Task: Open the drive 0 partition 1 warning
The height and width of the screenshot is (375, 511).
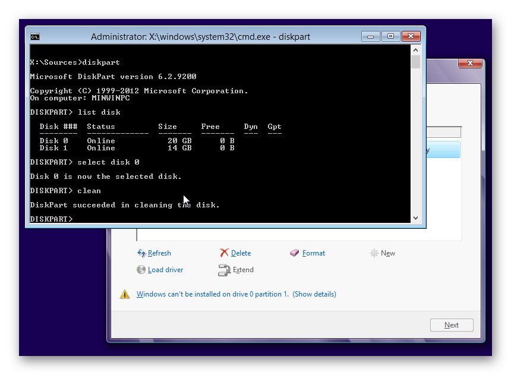Action: coord(236,294)
